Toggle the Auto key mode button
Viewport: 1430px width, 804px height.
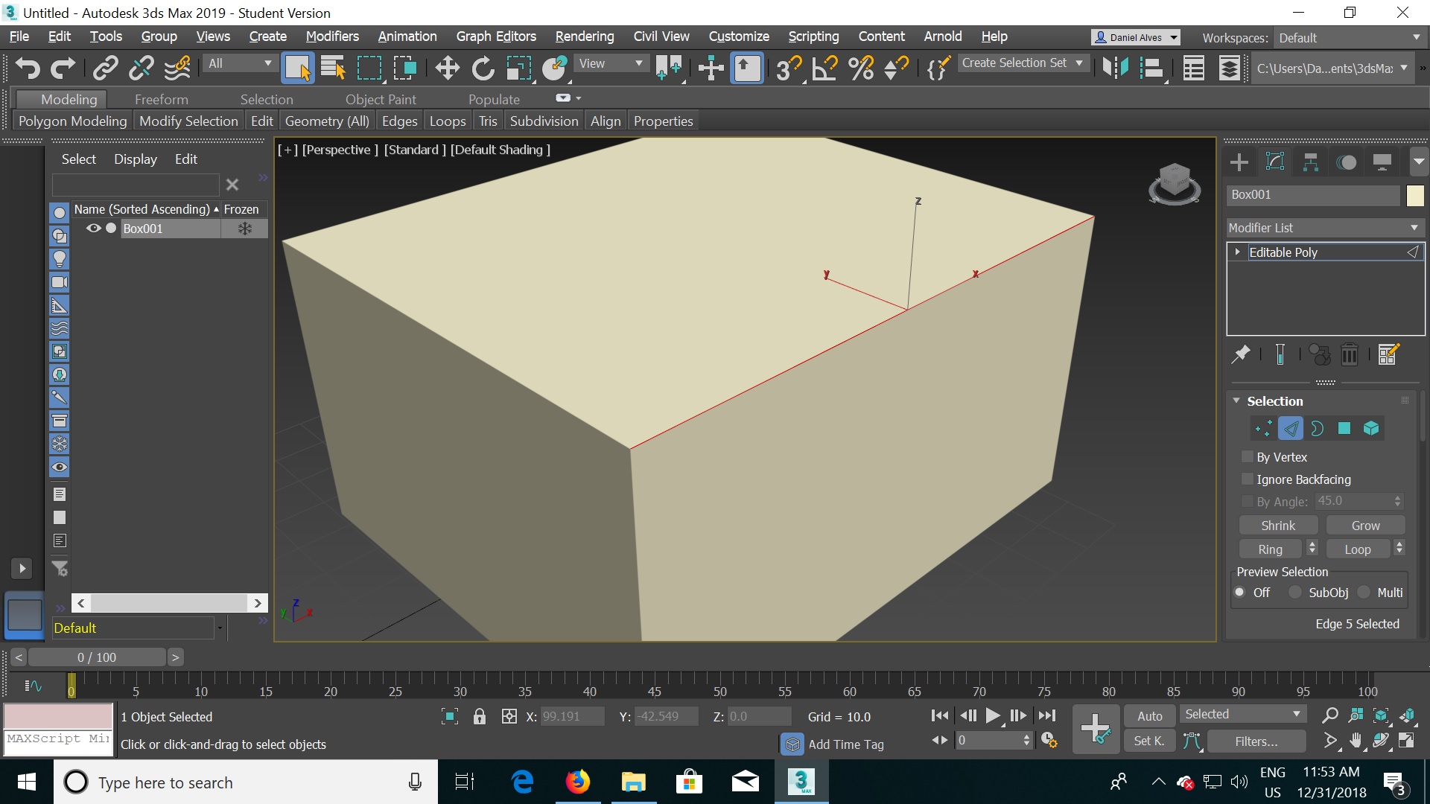pyautogui.click(x=1150, y=716)
